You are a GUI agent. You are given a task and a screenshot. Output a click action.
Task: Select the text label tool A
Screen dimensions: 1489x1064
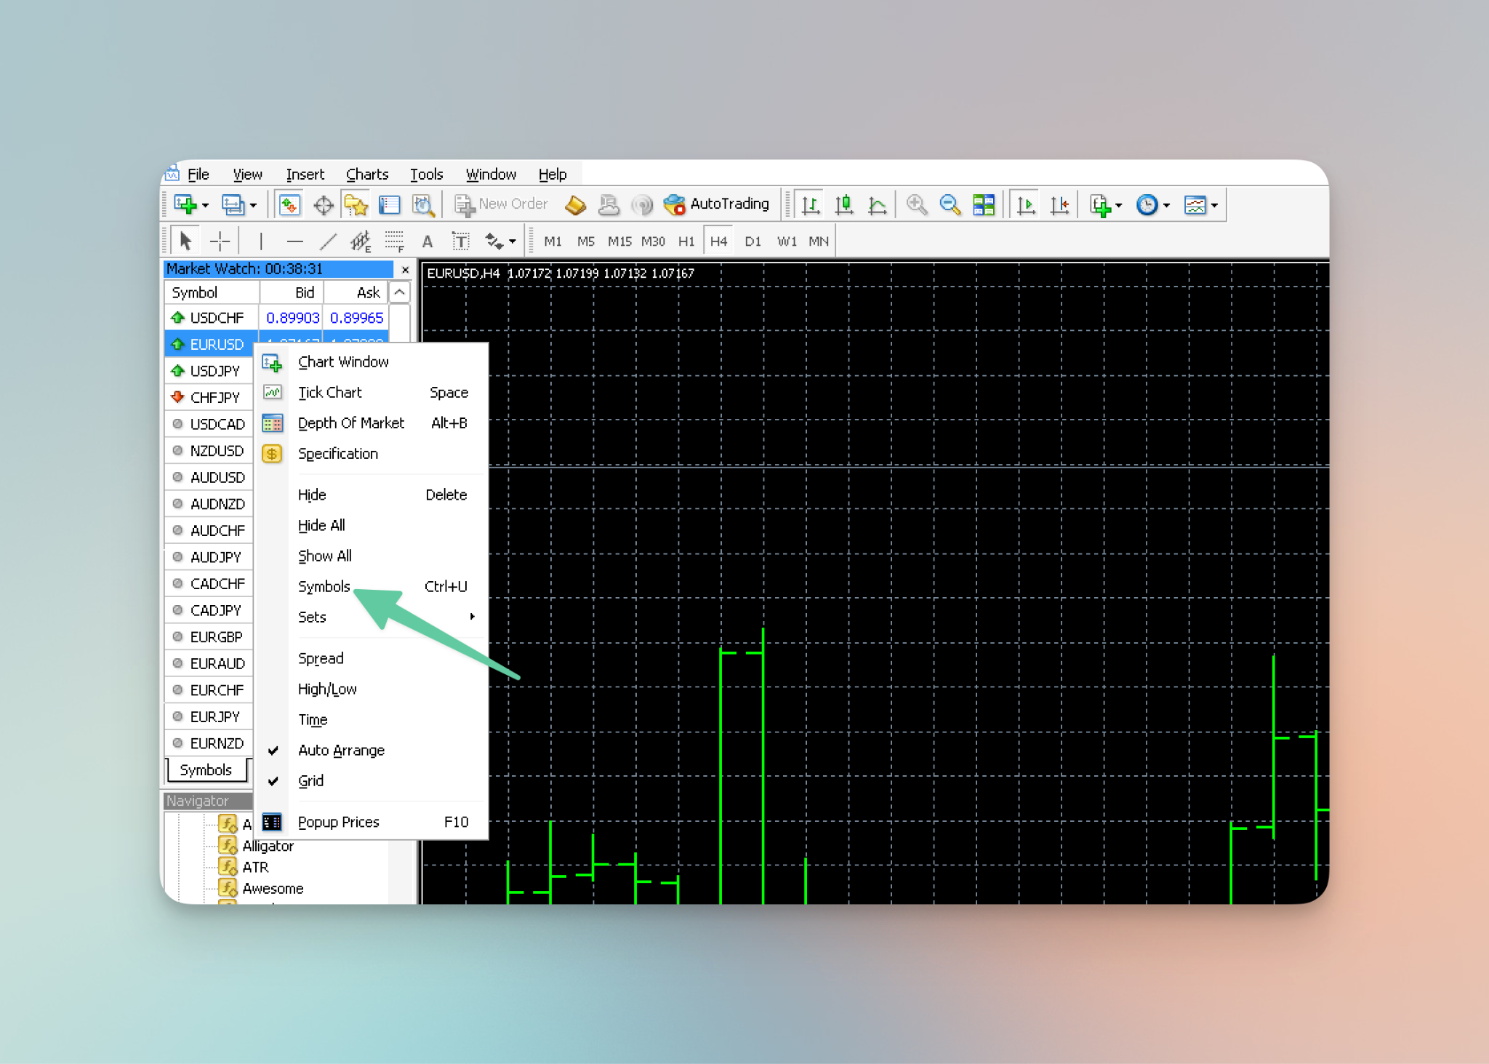click(x=428, y=241)
